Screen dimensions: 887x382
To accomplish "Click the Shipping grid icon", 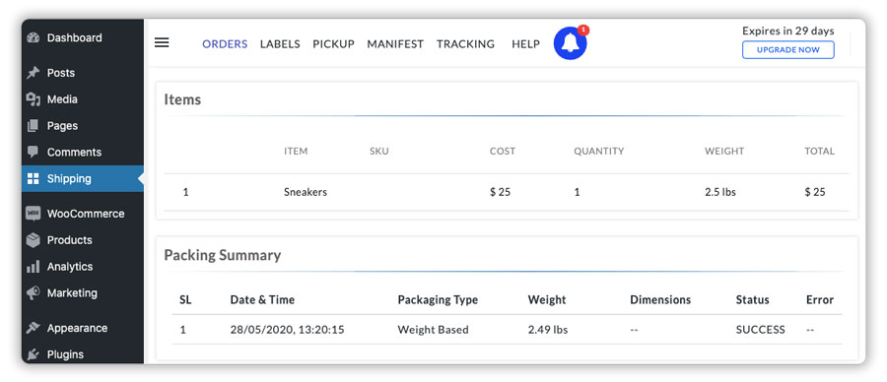I will click(34, 178).
